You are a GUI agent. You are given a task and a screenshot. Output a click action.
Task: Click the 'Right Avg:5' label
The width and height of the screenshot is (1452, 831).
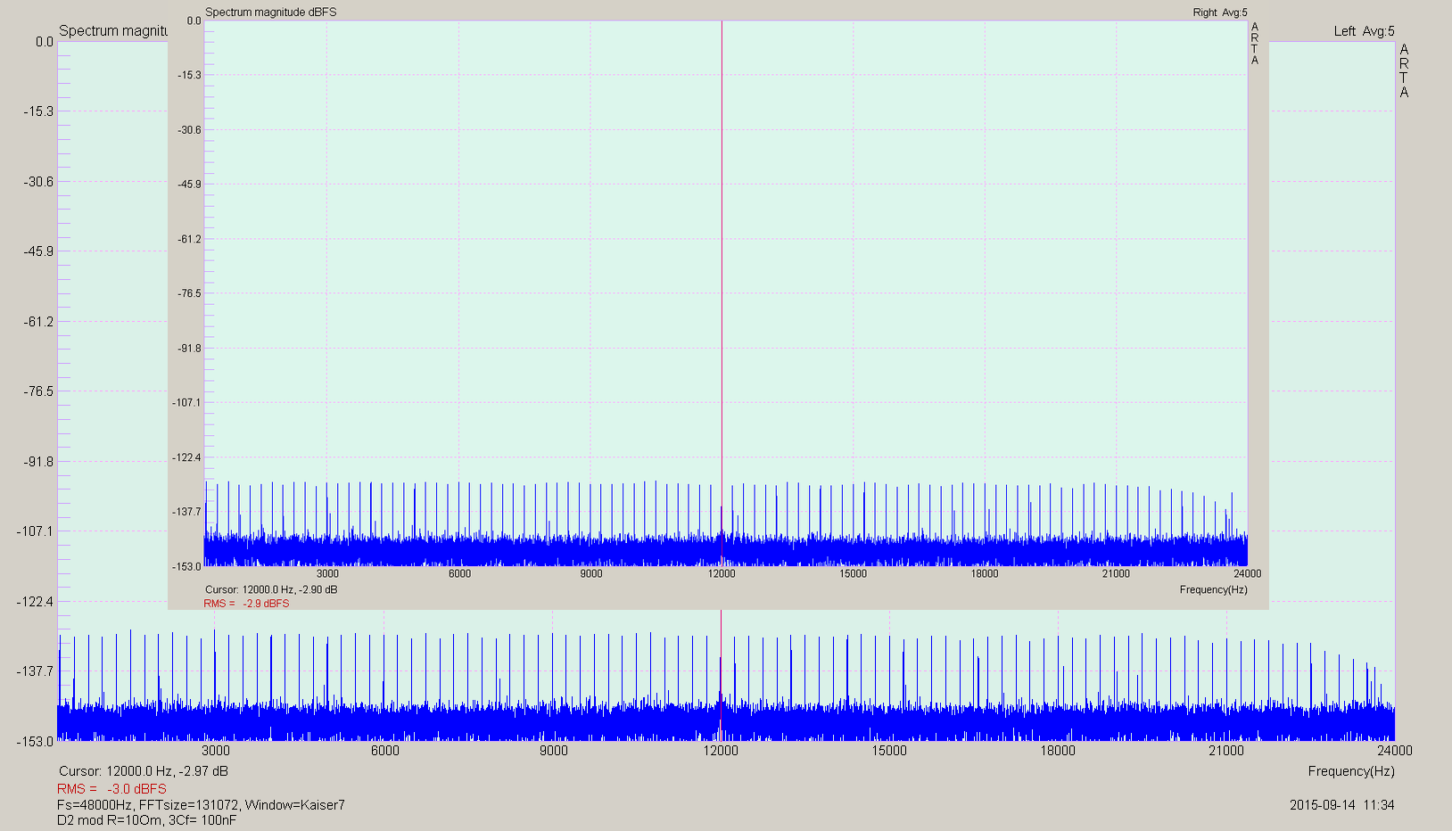click(x=1220, y=12)
